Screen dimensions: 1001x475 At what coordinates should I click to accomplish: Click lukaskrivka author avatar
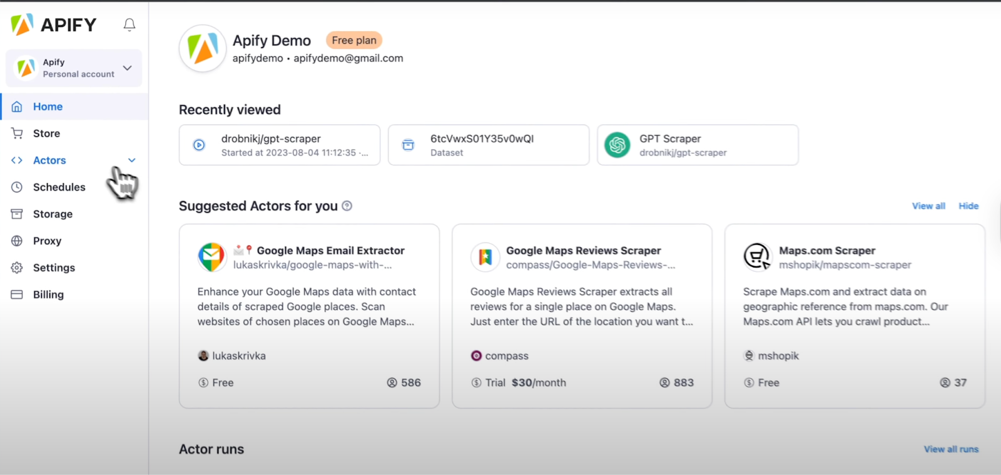point(203,356)
